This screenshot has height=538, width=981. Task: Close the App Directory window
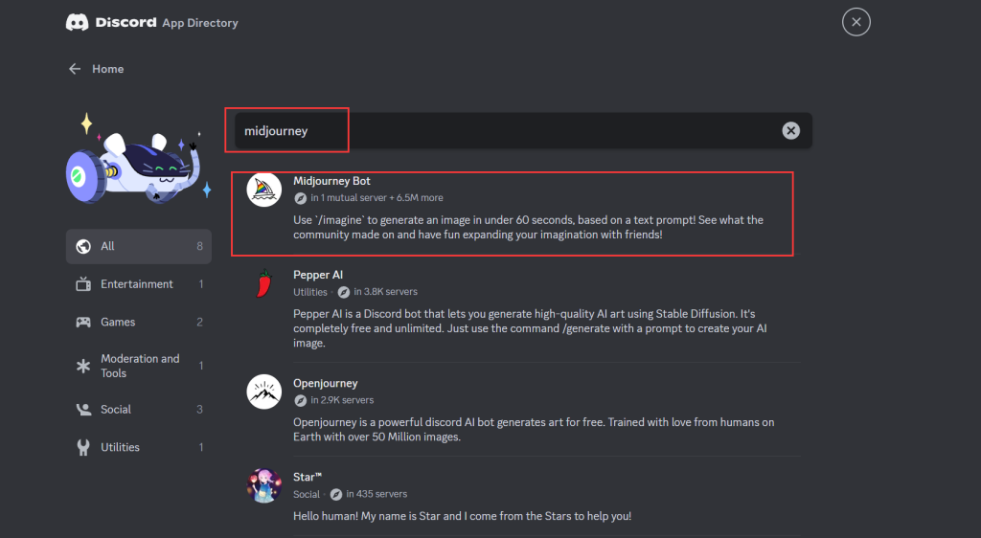pos(856,21)
